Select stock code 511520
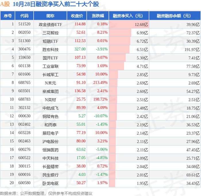 click(24, 24)
